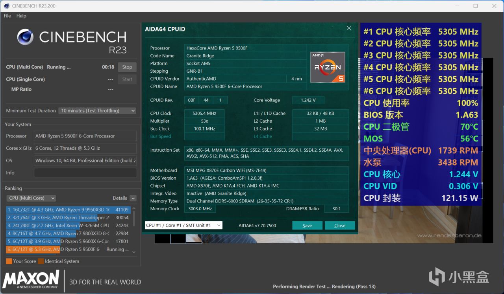Click the AMD Ryzen 5 badge in AIDA64
This screenshot has width=504, height=294.
(x=328, y=67)
